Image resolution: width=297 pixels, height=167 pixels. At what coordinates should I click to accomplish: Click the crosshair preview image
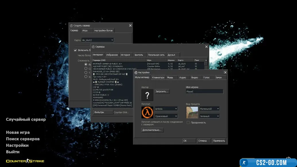(x=192, y=112)
